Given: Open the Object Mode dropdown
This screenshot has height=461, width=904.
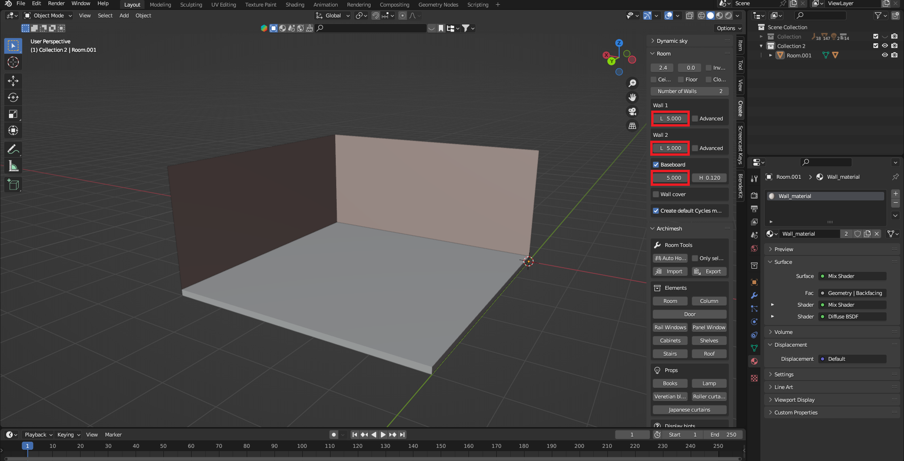Looking at the screenshot, I should pos(48,16).
